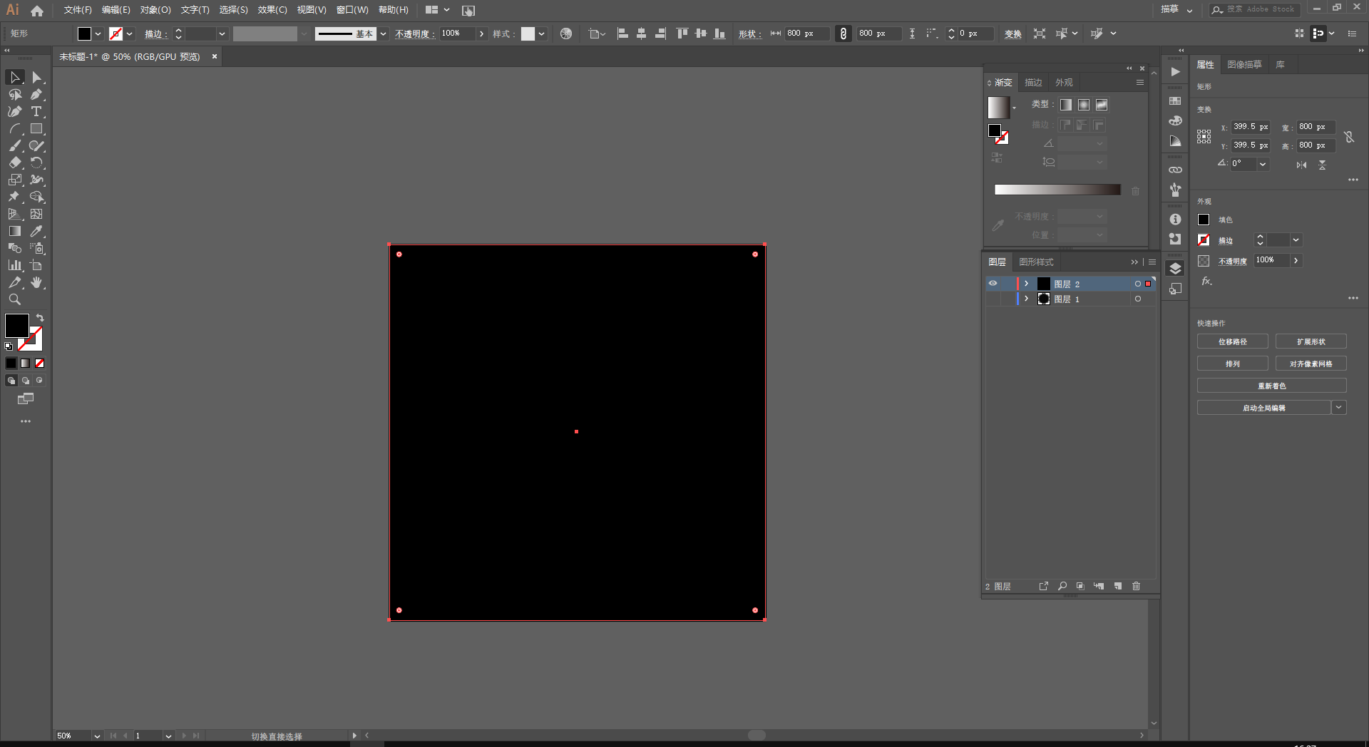Click horizontal align left icon

pos(622,34)
